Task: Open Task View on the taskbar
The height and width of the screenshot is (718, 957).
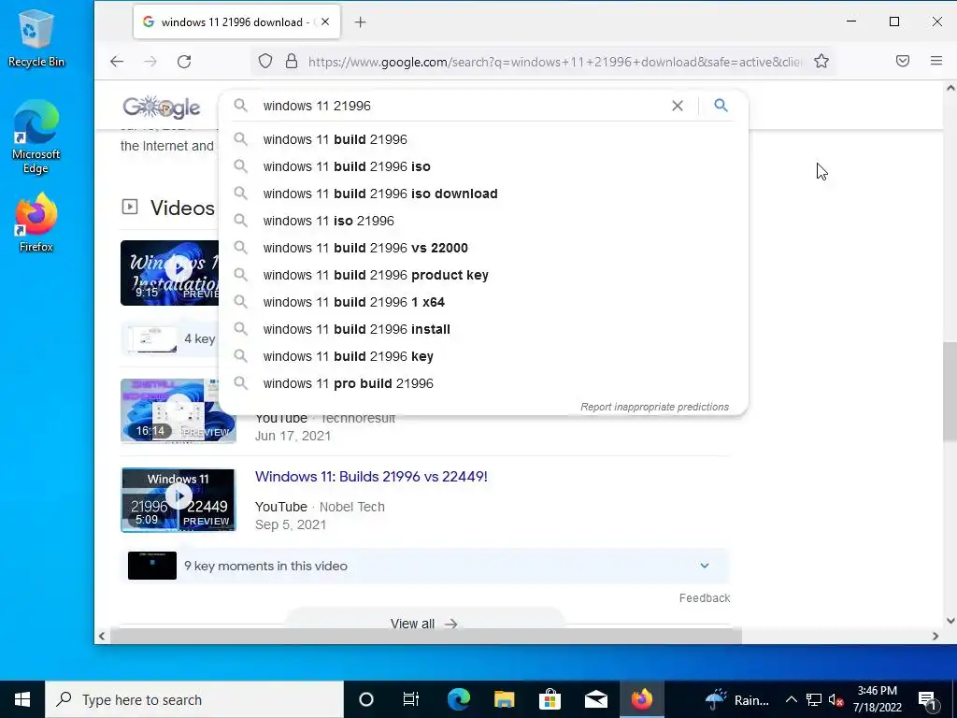Action: pyautogui.click(x=411, y=699)
